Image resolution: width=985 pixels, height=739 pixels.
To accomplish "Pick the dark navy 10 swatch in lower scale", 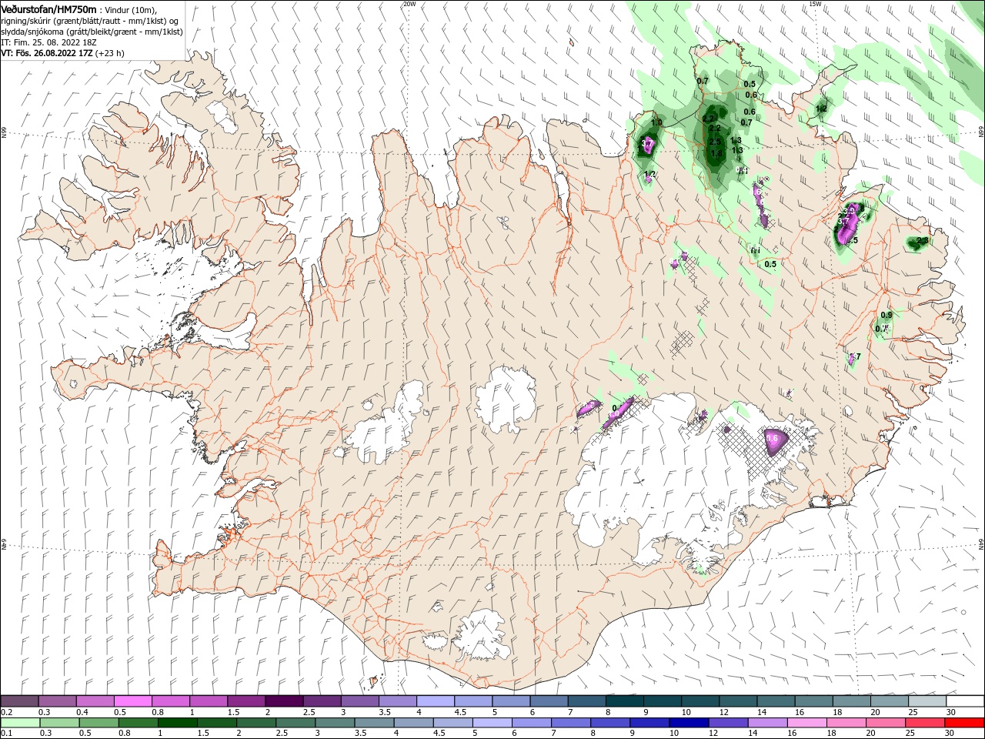I will click(689, 723).
